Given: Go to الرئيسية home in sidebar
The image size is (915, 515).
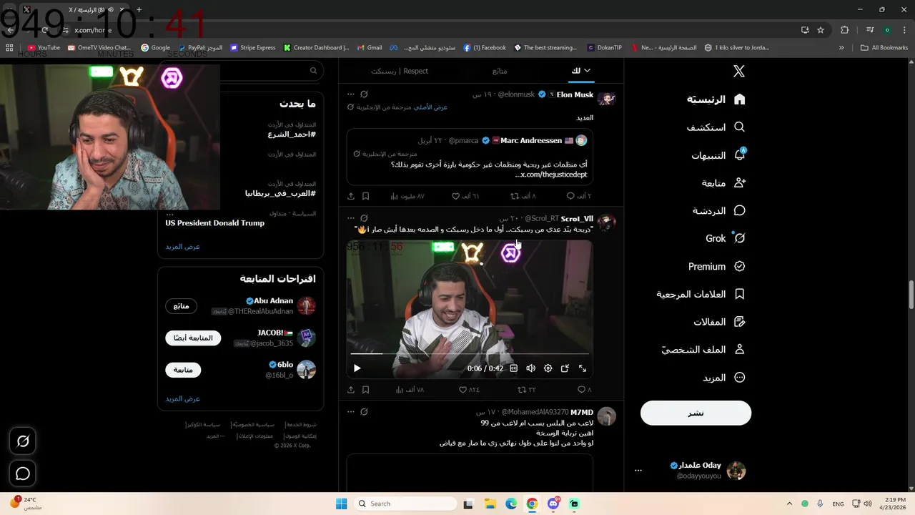Looking at the screenshot, I should pos(716,99).
